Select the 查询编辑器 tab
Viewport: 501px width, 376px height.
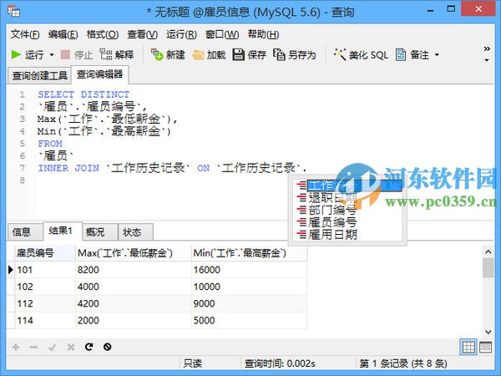click(x=99, y=74)
